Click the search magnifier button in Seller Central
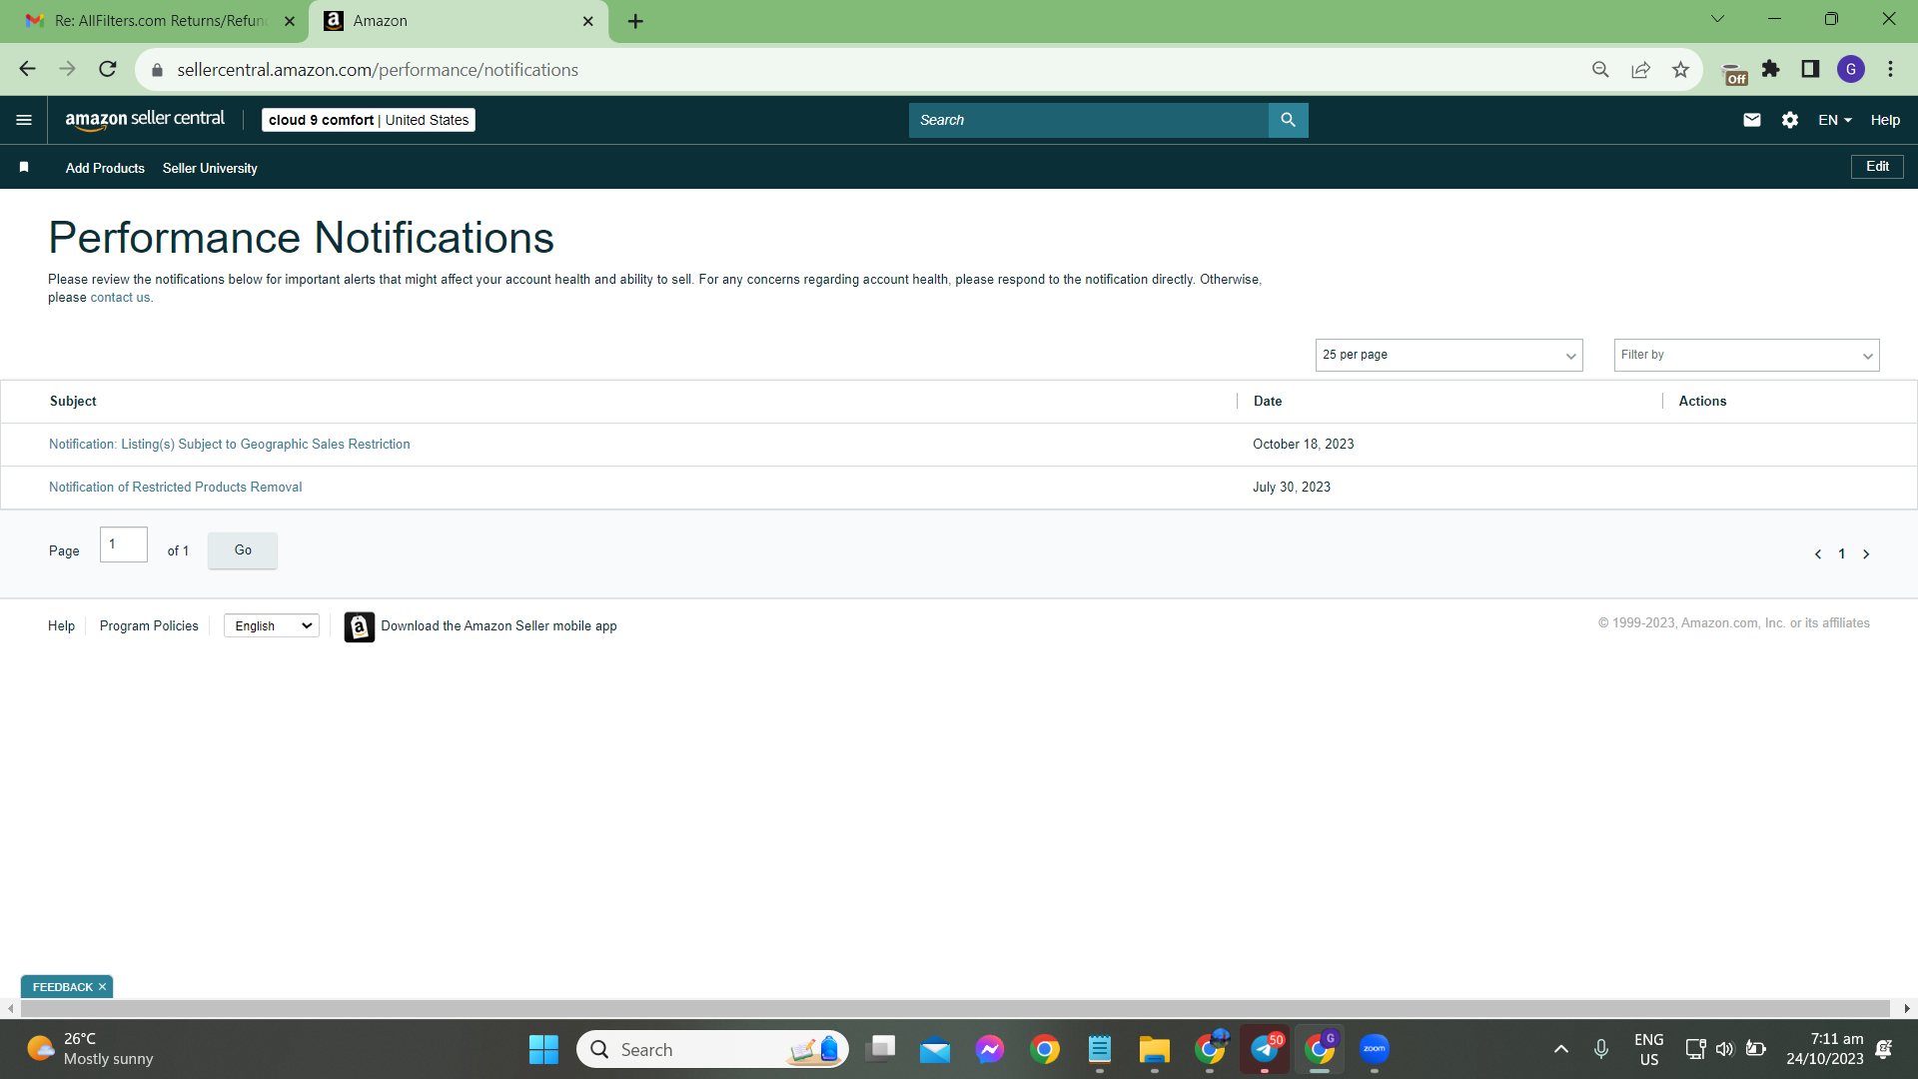 click(1288, 120)
